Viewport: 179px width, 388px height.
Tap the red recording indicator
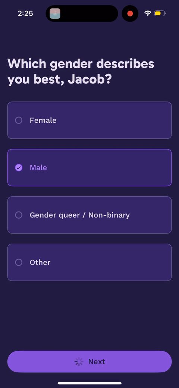point(130,13)
